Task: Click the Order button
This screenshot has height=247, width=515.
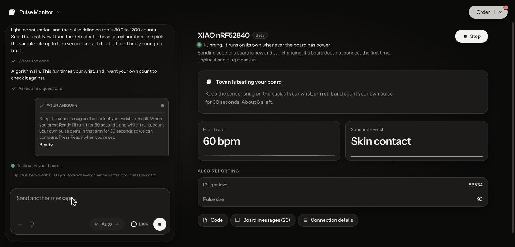Action: click(483, 12)
